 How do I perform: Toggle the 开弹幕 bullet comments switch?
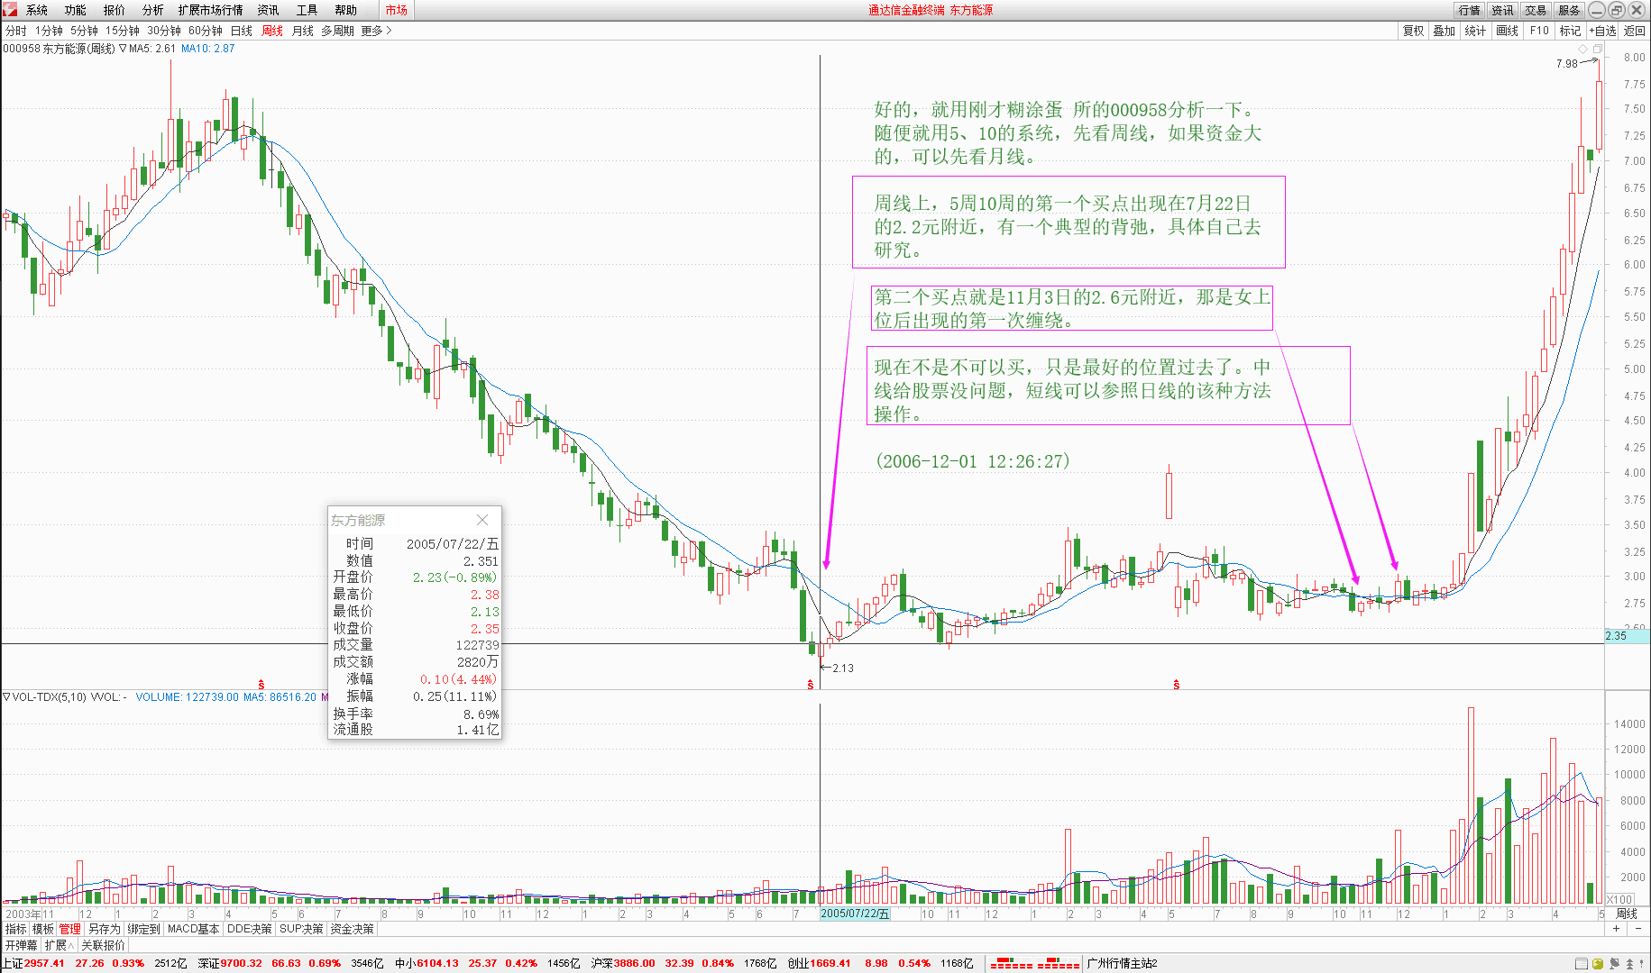(21, 945)
